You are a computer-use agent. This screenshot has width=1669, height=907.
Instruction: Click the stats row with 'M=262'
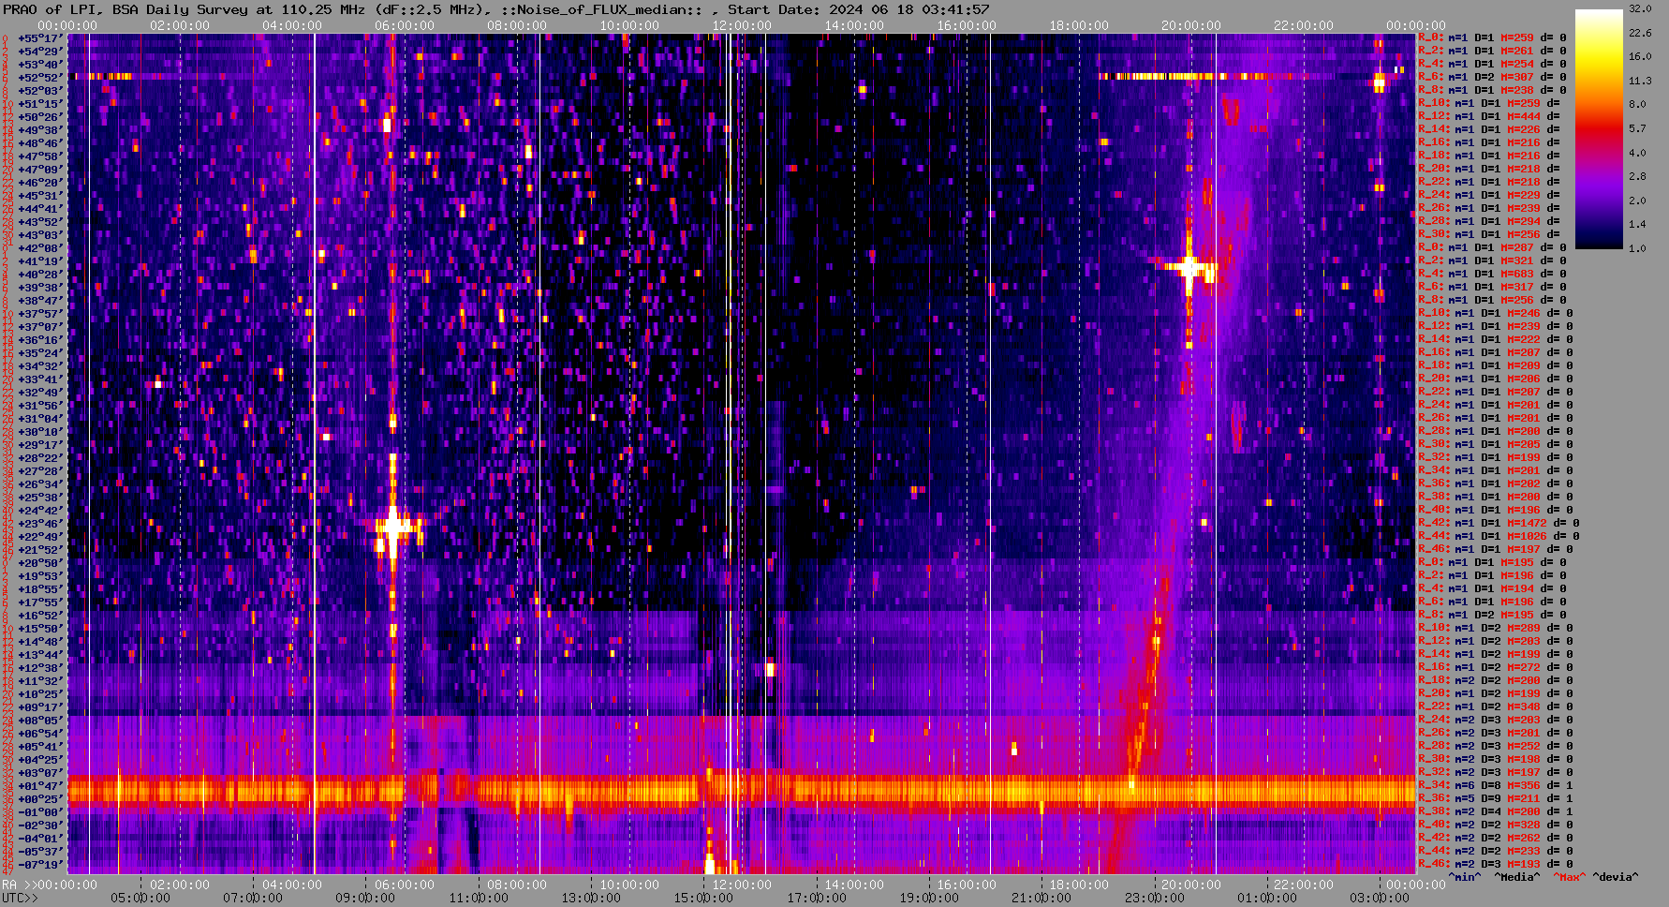click(x=1496, y=838)
